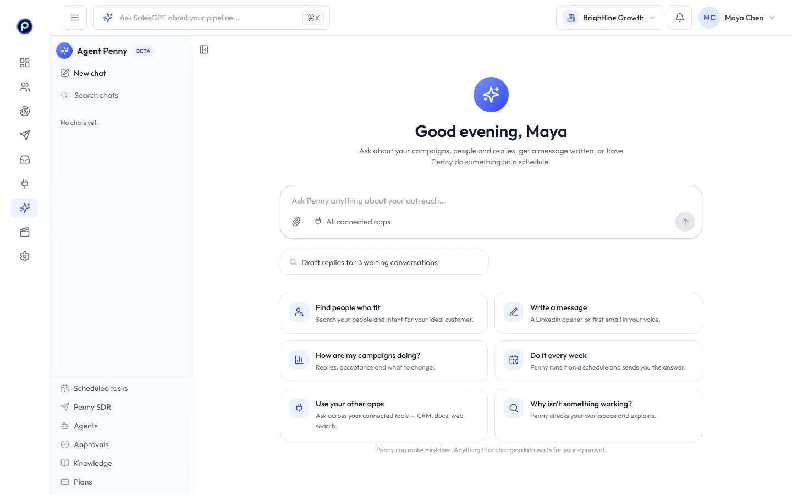Click the MC avatar circle

[710, 18]
